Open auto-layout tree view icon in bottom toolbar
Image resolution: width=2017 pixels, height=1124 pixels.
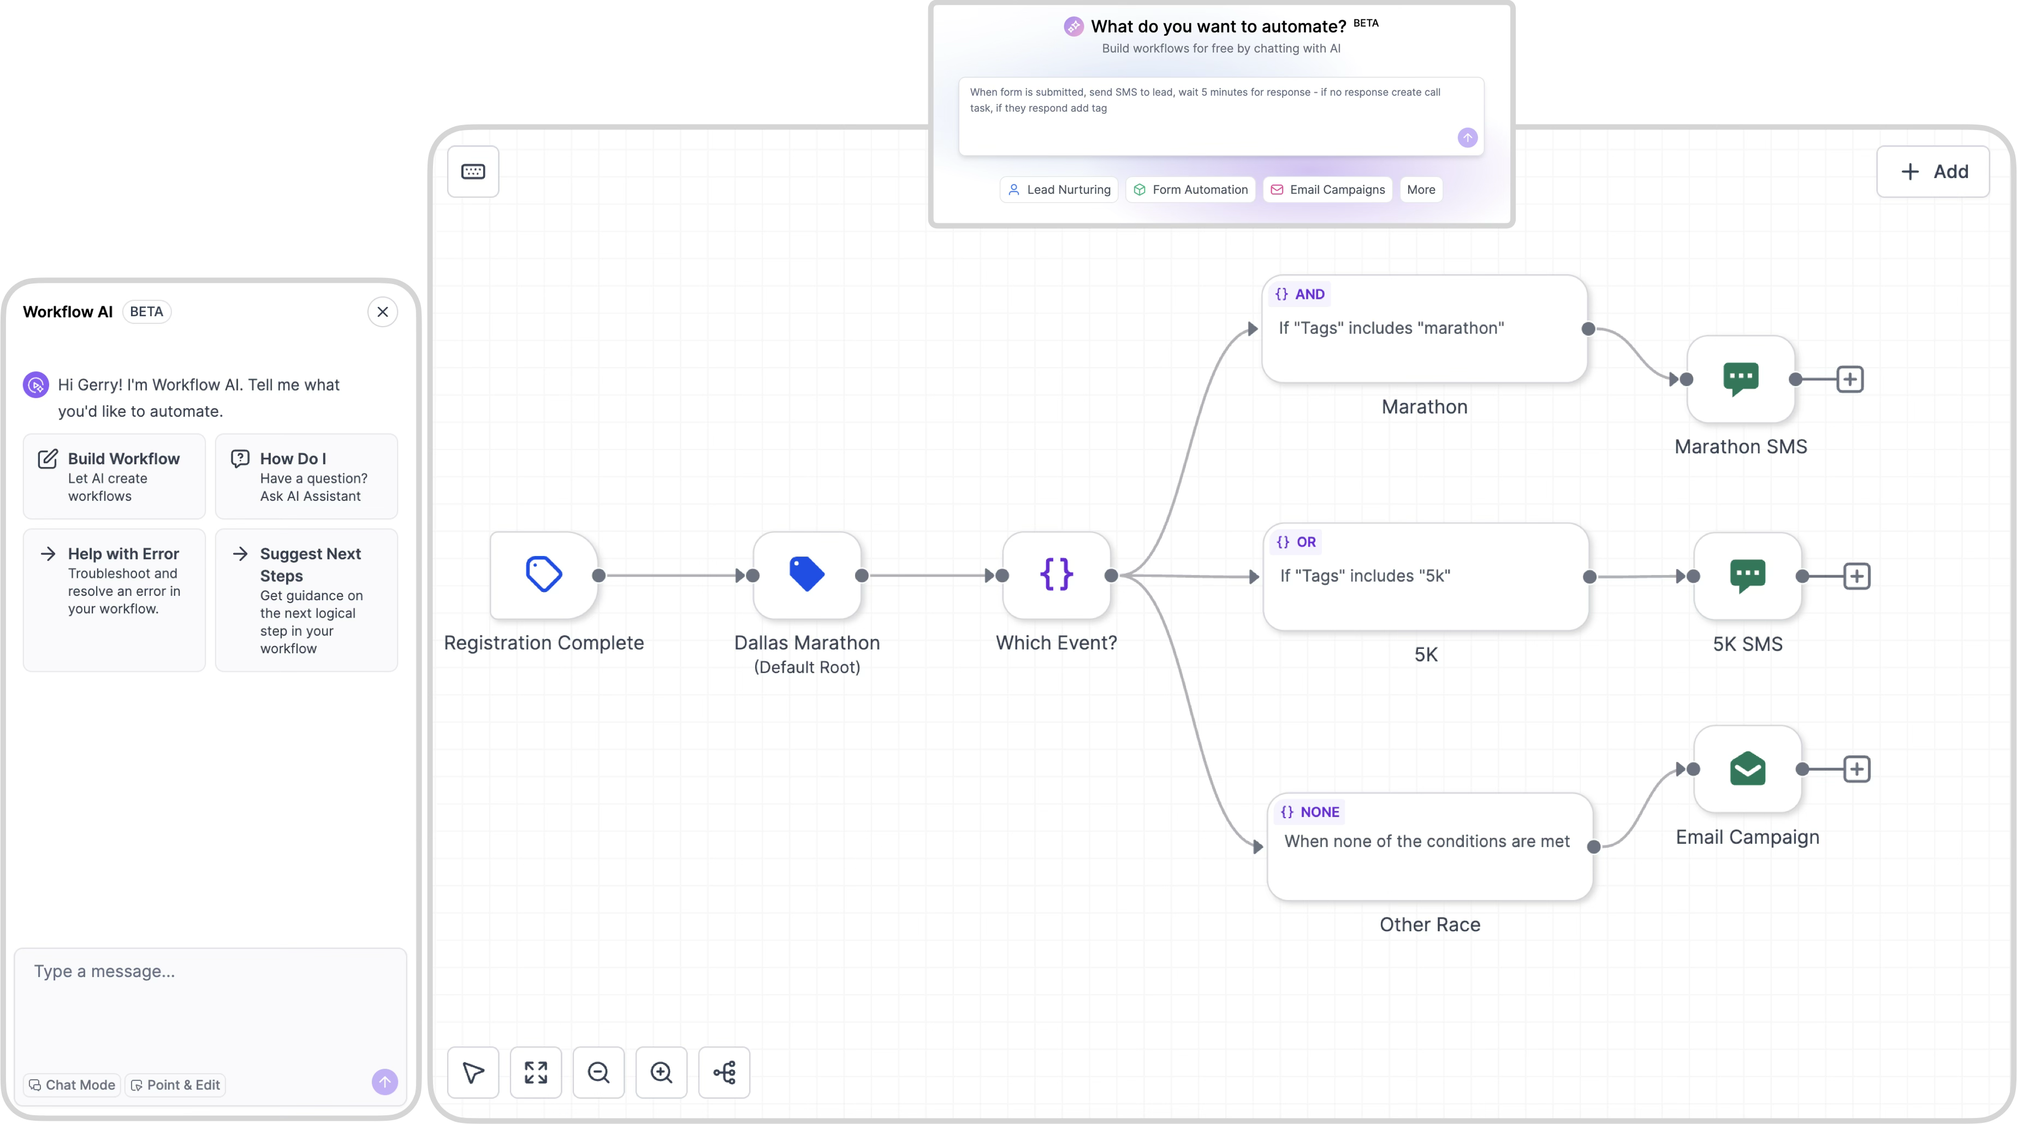pyautogui.click(x=724, y=1072)
